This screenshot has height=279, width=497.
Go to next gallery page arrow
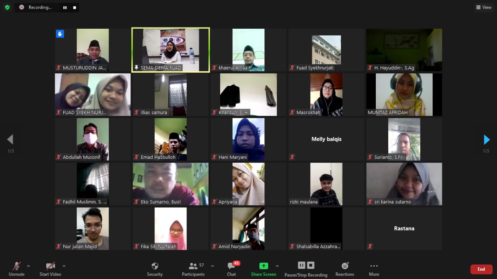pyautogui.click(x=486, y=140)
